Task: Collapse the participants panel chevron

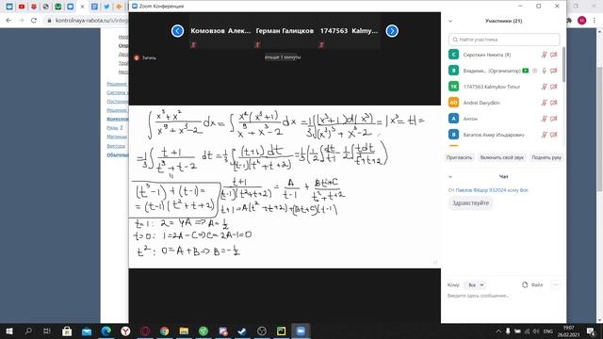Action: (x=450, y=21)
